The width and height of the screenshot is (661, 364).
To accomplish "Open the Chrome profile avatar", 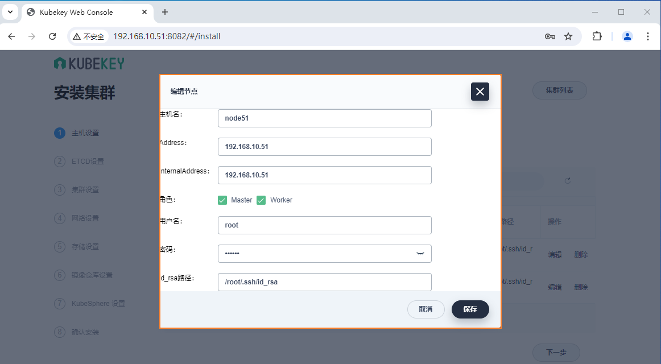I will click(627, 36).
